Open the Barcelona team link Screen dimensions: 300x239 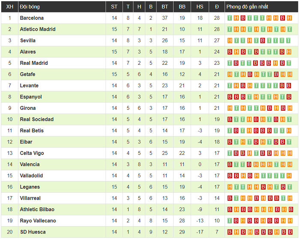32,18
